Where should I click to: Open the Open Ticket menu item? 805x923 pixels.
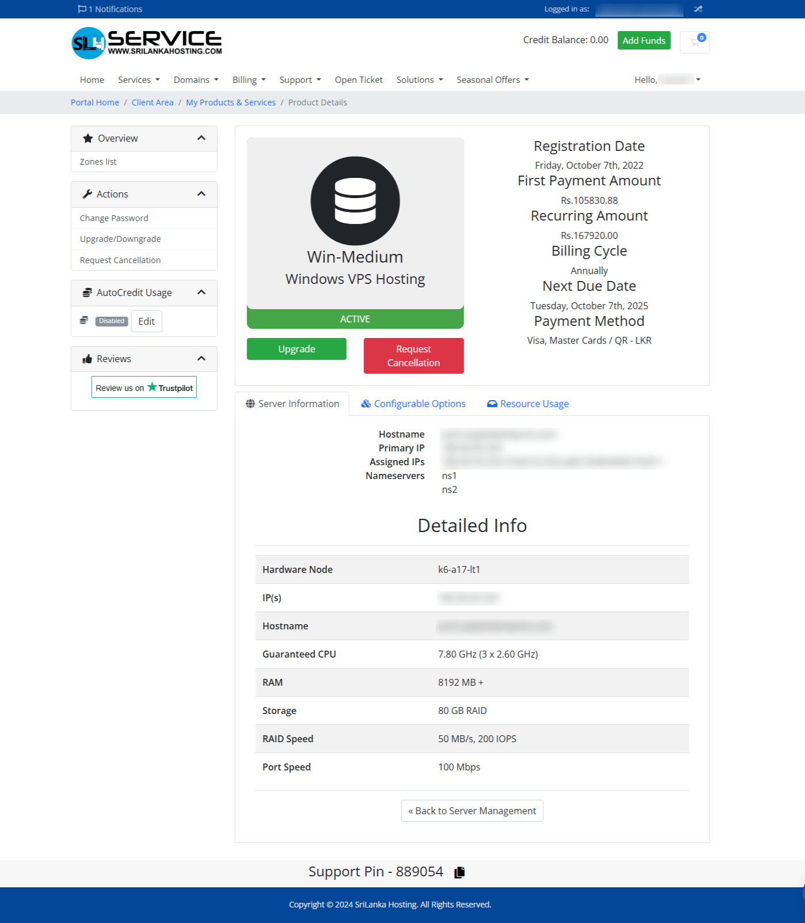pos(359,80)
